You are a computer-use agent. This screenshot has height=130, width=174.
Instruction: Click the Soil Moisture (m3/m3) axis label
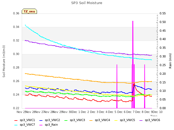[x=4, y=61]
